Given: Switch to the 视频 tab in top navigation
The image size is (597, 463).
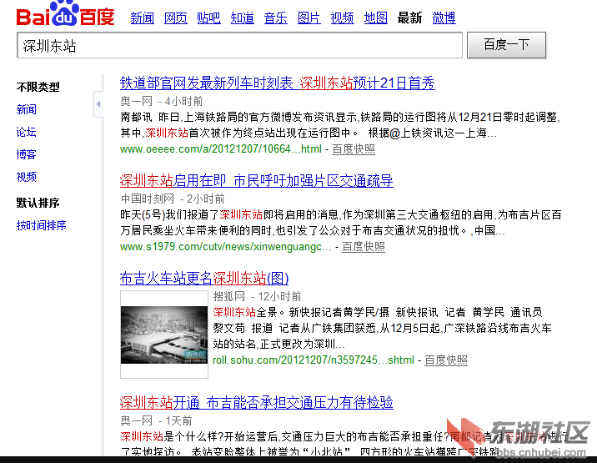Looking at the screenshot, I should point(342,18).
